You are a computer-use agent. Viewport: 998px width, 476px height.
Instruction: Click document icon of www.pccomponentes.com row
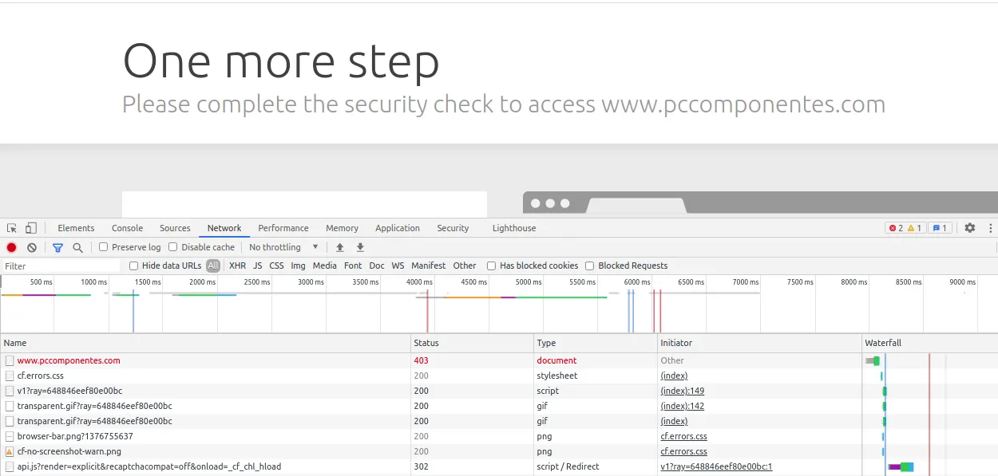click(10, 360)
